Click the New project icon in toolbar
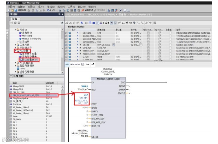Viewport: 218px width, 144px height. (x=9, y=10)
